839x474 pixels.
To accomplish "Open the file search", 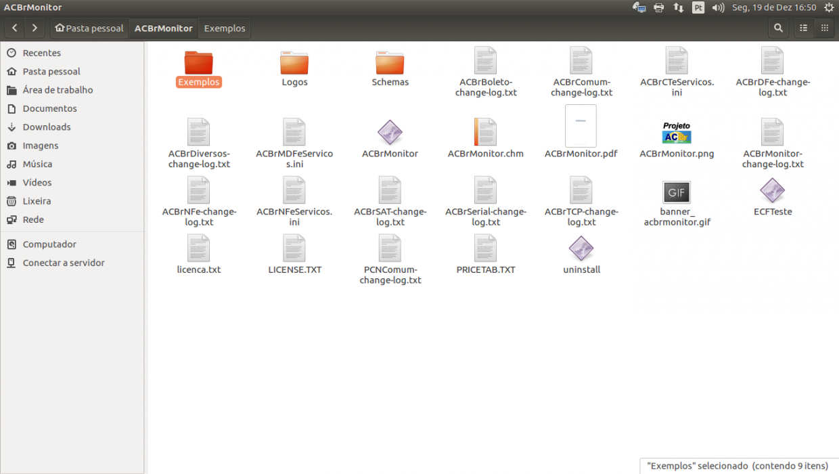I will (x=778, y=28).
